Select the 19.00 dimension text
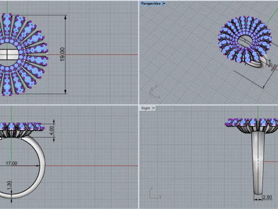The image size is (278, 209). tap(63, 55)
